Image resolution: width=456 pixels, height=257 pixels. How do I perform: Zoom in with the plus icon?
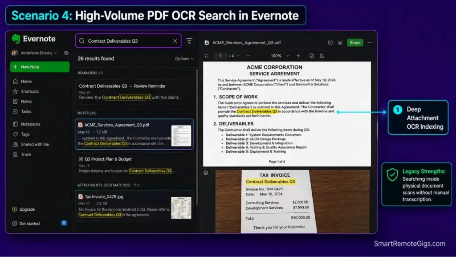298,56
